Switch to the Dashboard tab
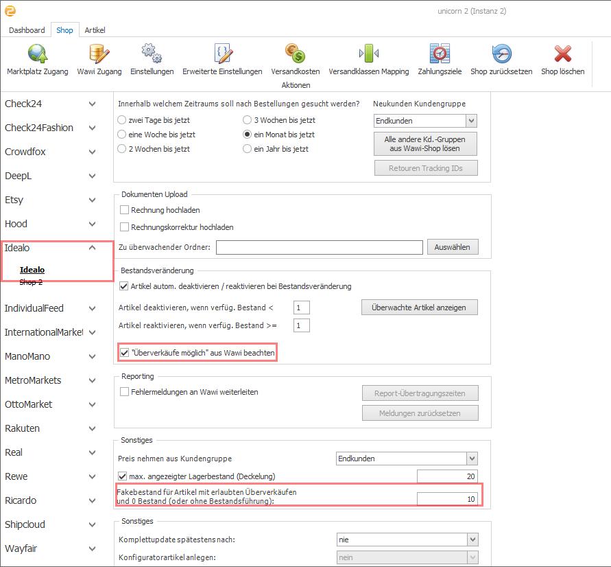This screenshot has width=611, height=567. (x=27, y=30)
